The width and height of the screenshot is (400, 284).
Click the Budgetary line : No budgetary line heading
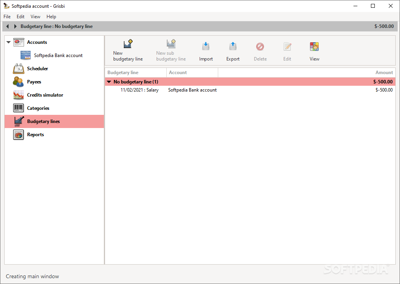[57, 26]
